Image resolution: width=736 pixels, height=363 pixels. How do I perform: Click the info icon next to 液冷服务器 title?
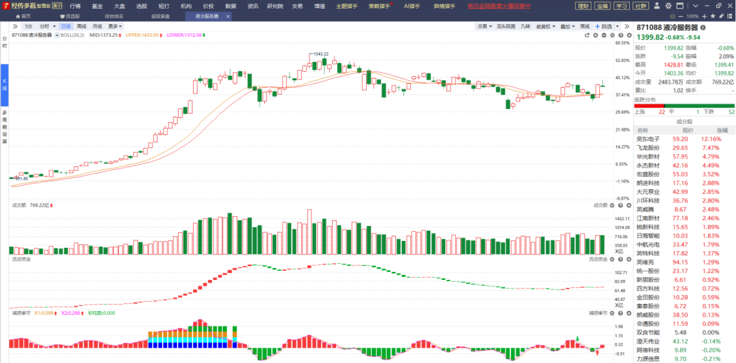tap(703, 28)
